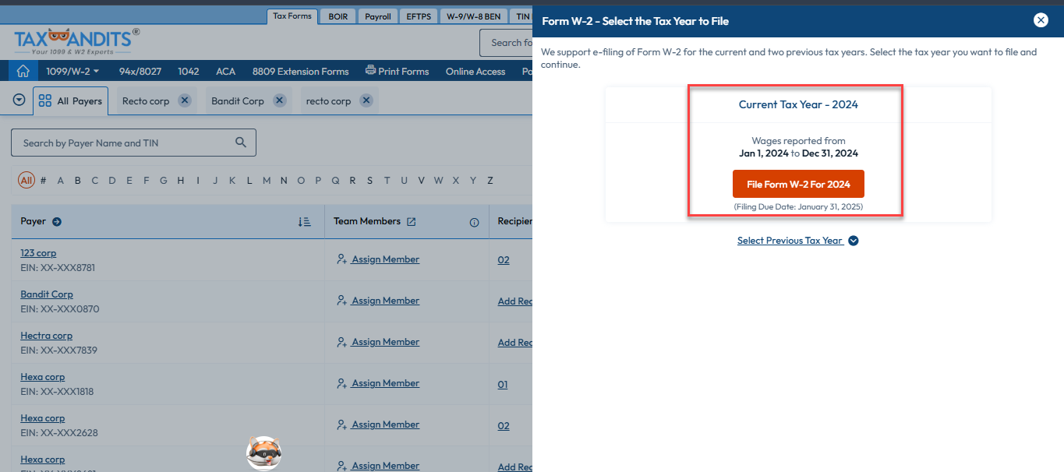Screen dimensions: 1064x472
Task: Open the payer list collapse circle icon
Action: [19, 100]
